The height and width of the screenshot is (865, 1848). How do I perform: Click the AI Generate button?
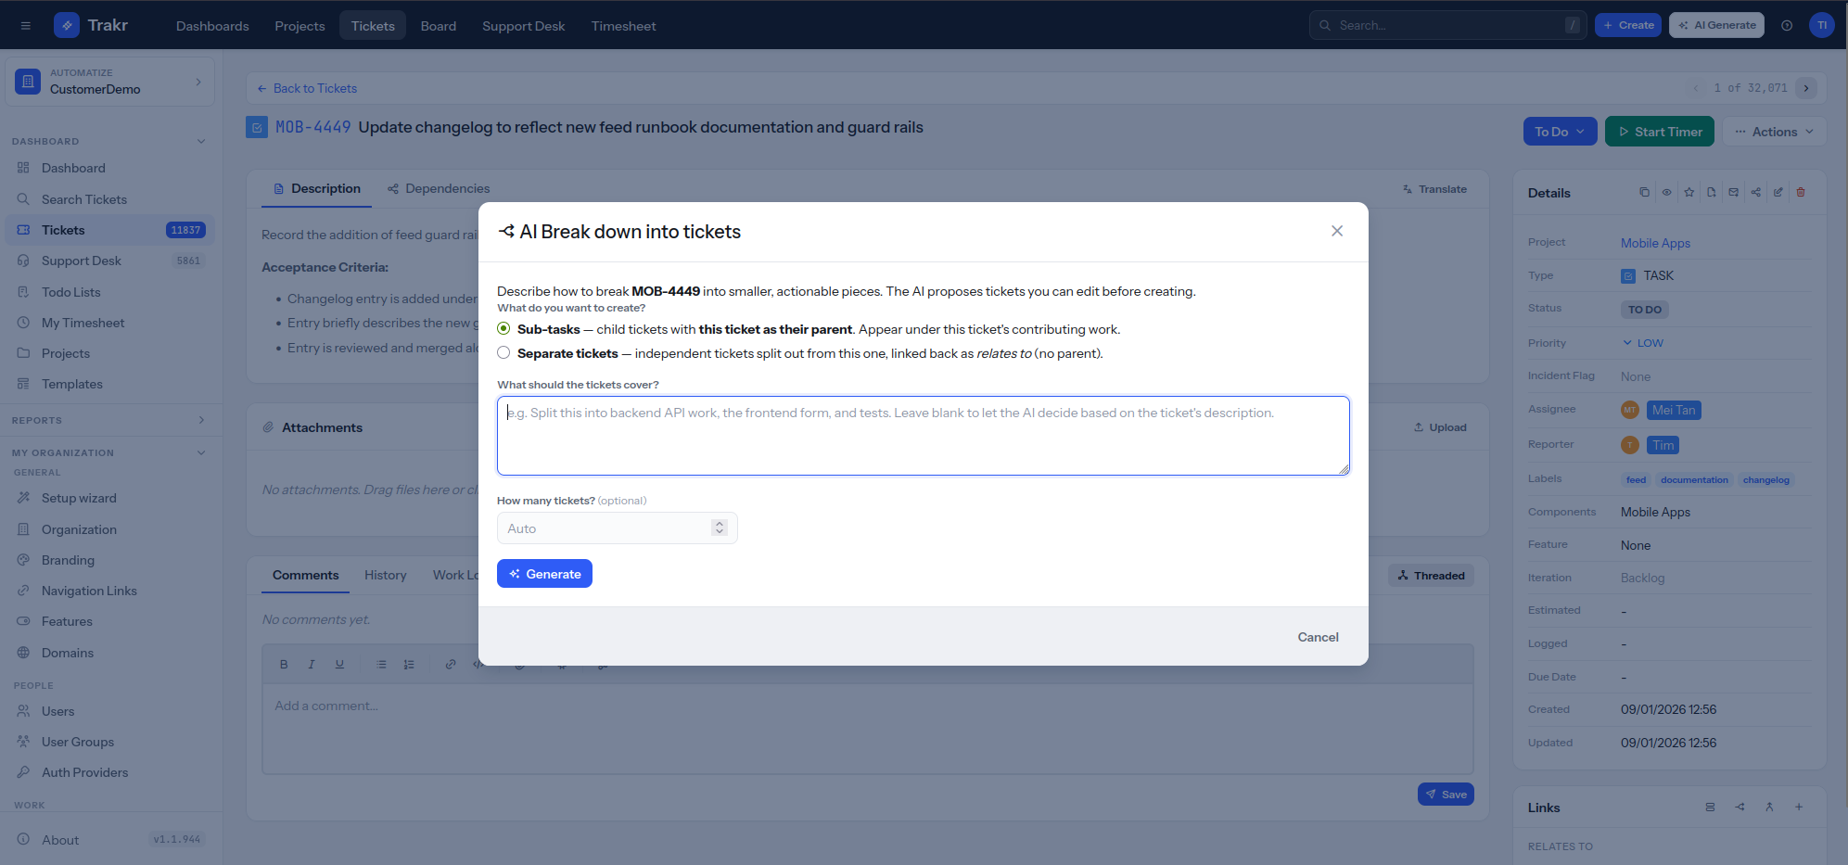[1716, 25]
